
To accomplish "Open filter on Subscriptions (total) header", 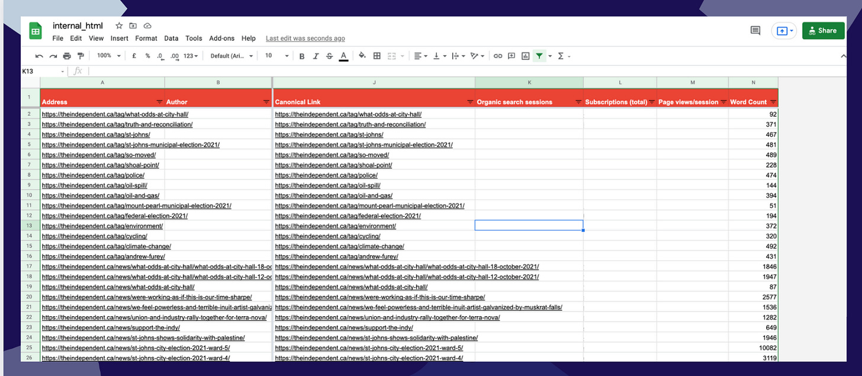I will pos(652,102).
